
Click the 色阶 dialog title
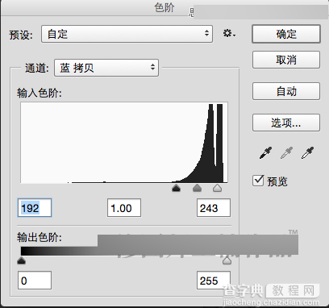(x=164, y=7)
